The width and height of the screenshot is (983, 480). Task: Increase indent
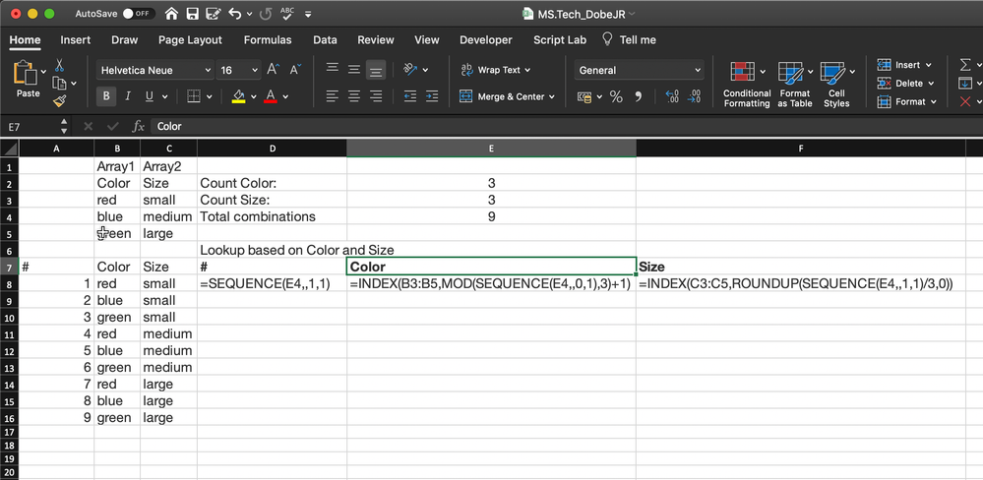(x=432, y=96)
